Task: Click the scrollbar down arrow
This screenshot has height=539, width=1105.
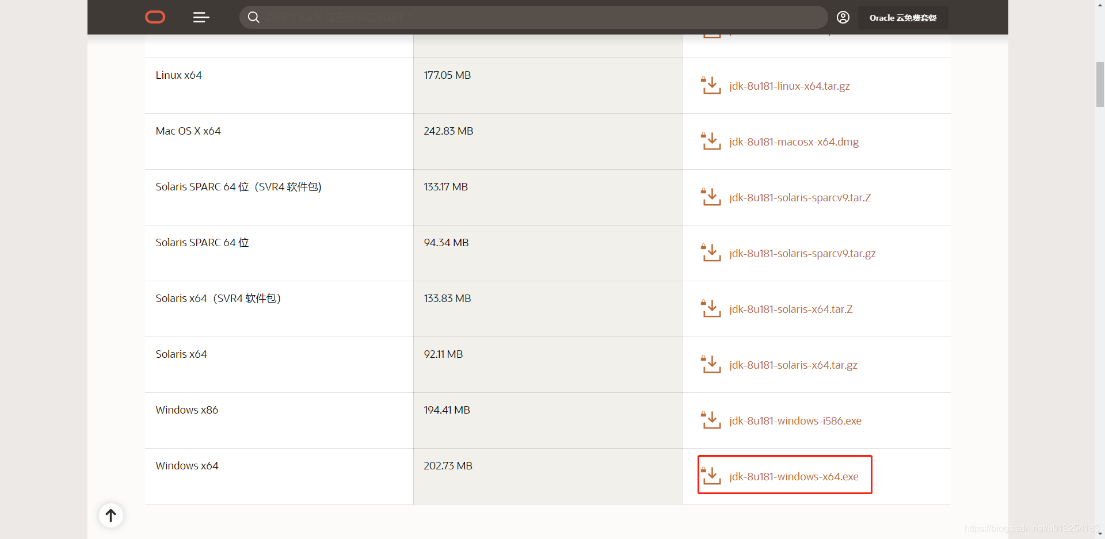Action: pos(1100,534)
